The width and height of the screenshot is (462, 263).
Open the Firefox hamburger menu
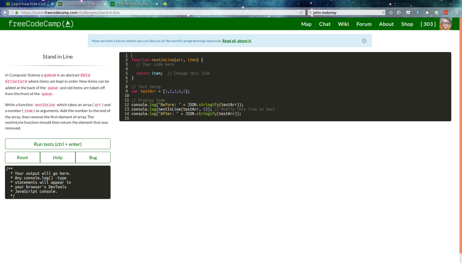[x=457, y=12]
